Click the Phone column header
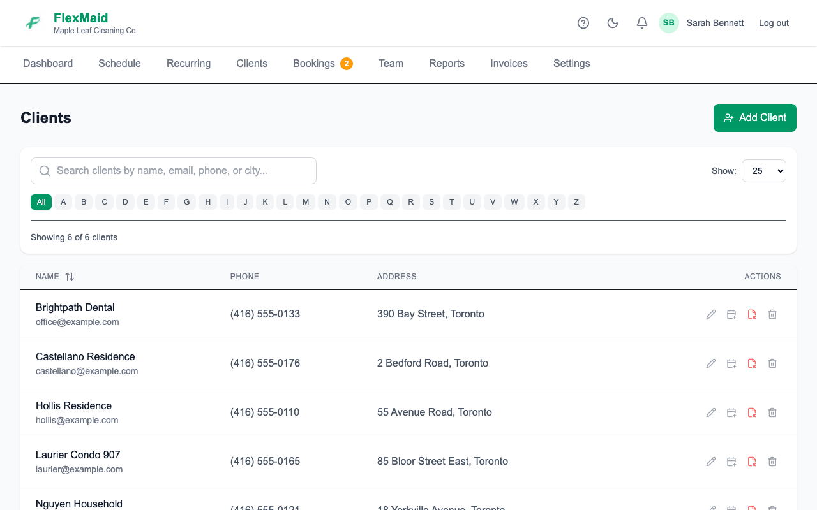This screenshot has height=510, width=817. (244, 277)
